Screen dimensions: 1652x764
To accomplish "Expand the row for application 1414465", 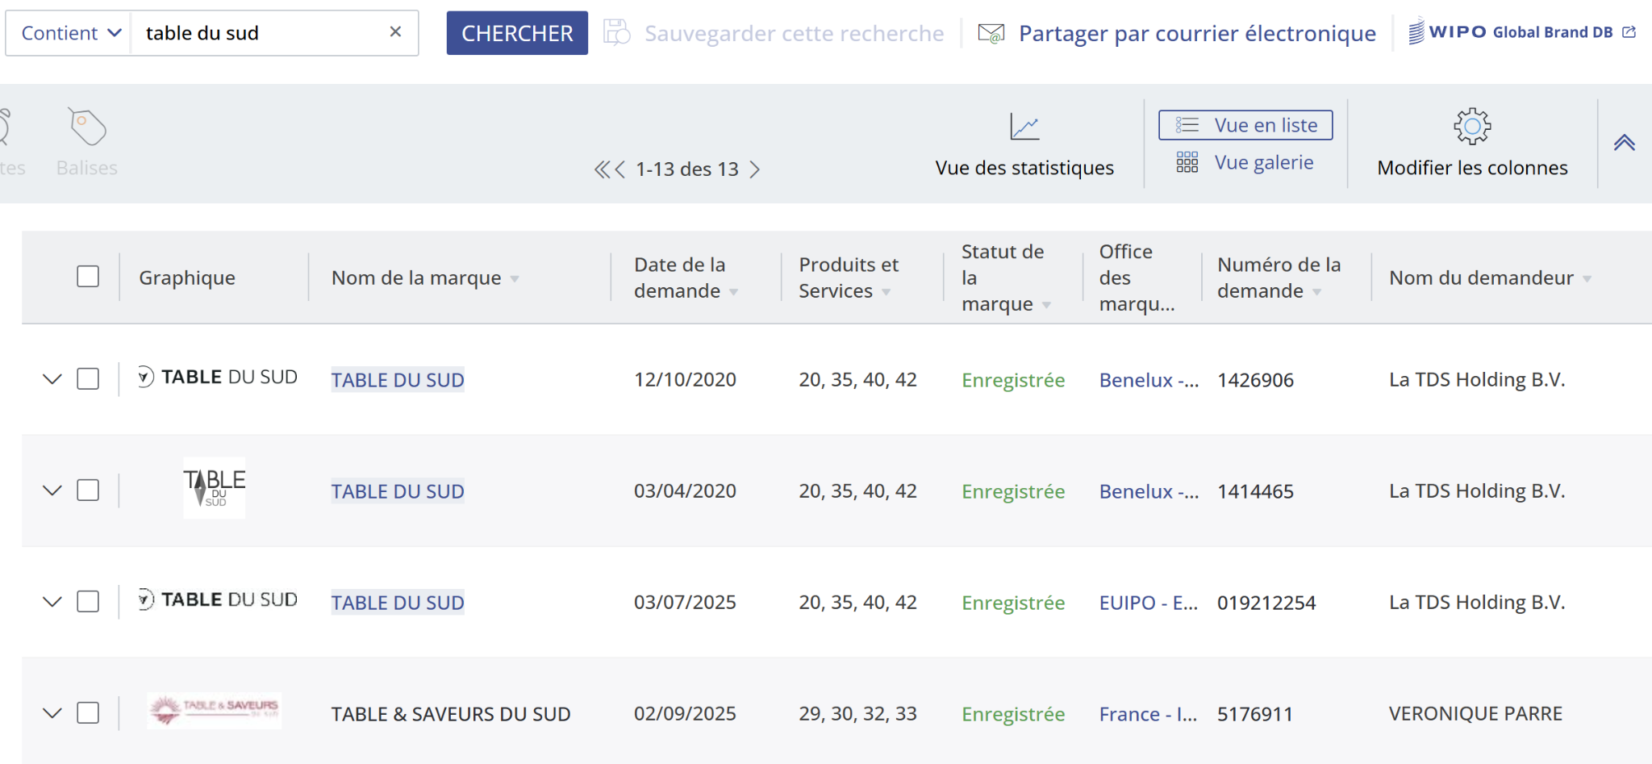I will [52, 491].
